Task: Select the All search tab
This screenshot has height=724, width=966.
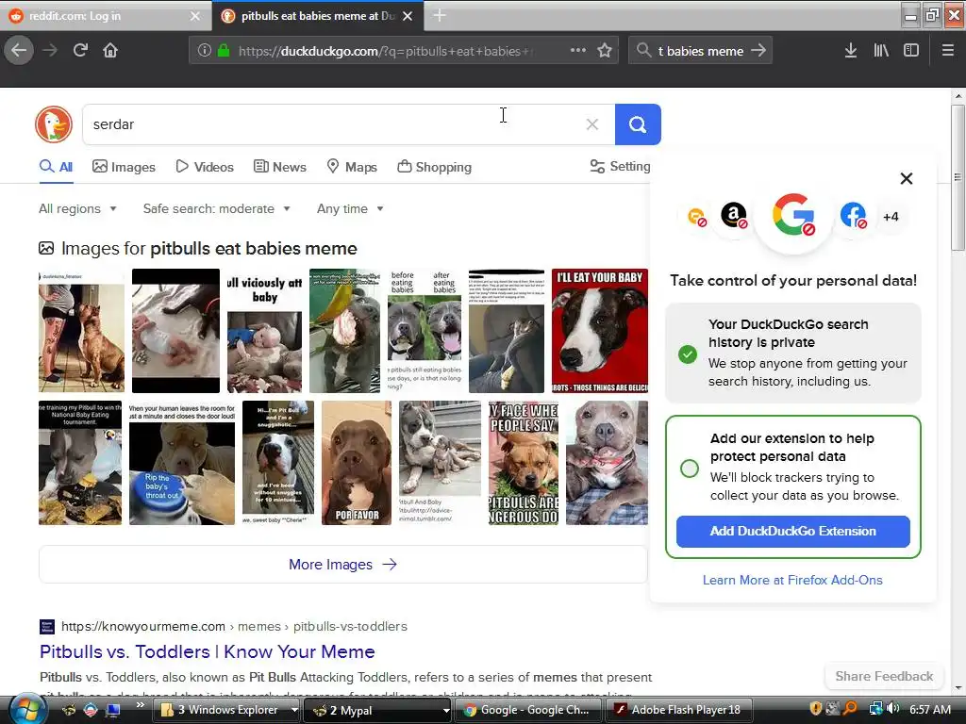Action: (56, 167)
